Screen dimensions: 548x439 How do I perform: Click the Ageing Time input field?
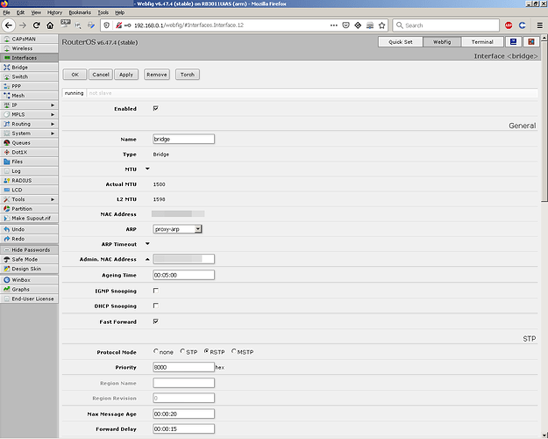point(184,275)
